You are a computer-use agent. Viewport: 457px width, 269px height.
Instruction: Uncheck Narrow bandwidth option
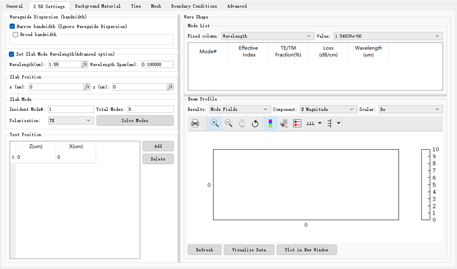(x=12, y=26)
